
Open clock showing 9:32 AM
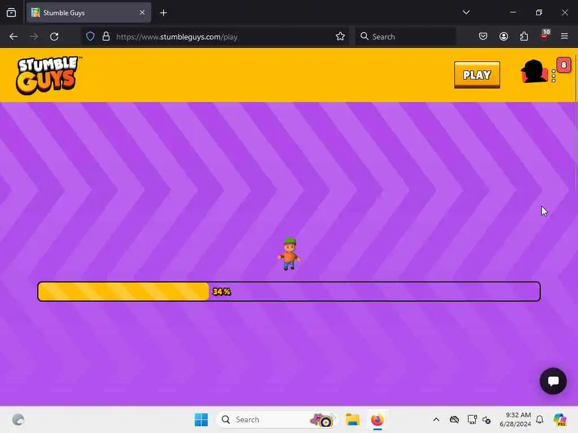point(515,419)
